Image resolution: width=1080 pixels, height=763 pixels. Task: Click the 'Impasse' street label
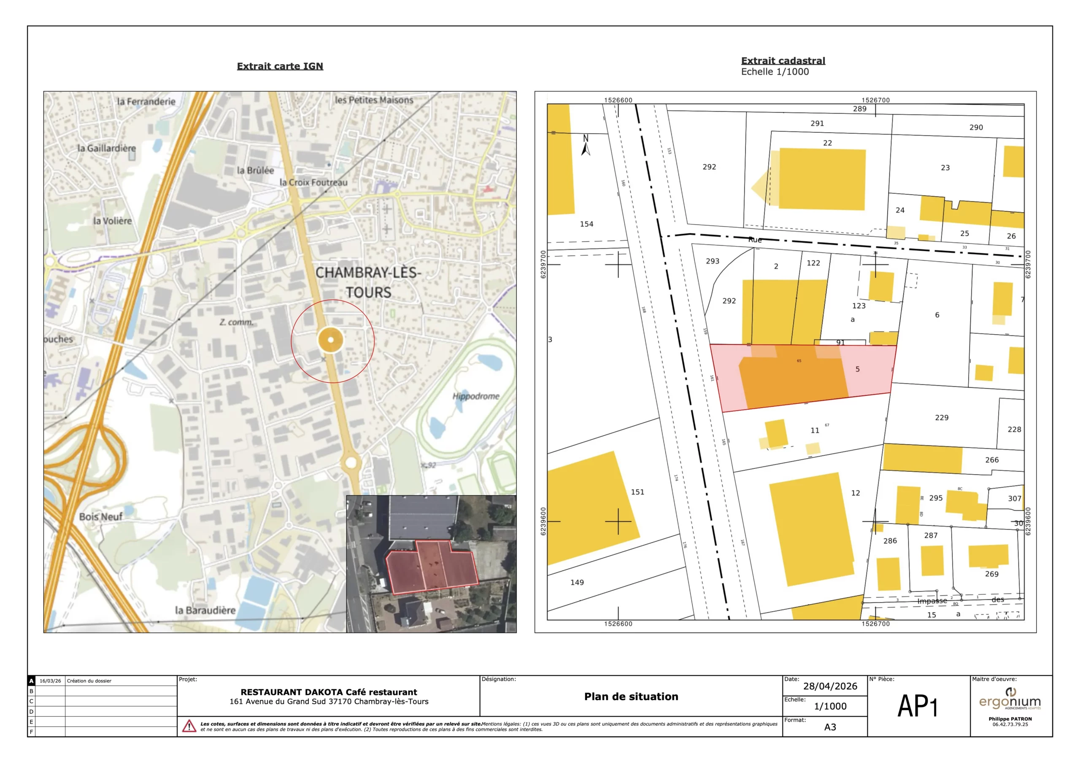coord(932,601)
